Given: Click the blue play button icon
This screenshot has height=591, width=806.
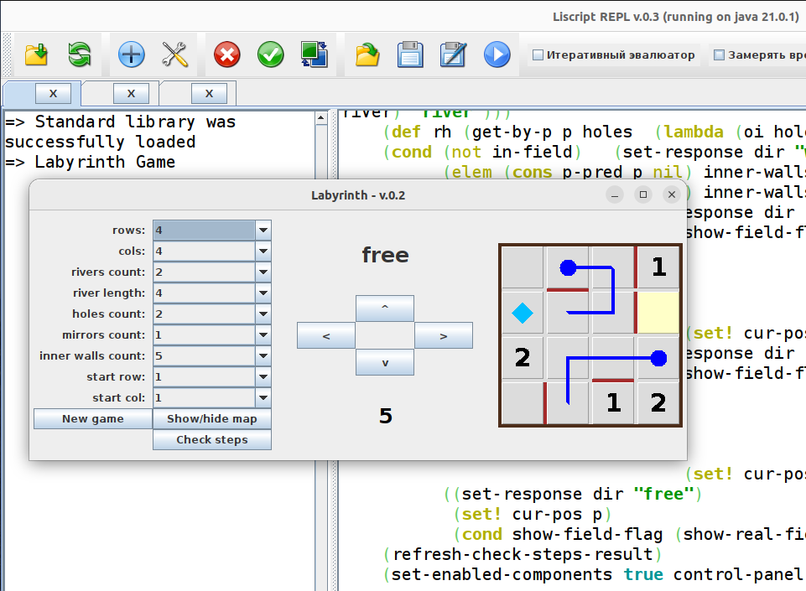Looking at the screenshot, I should coord(497,55).
